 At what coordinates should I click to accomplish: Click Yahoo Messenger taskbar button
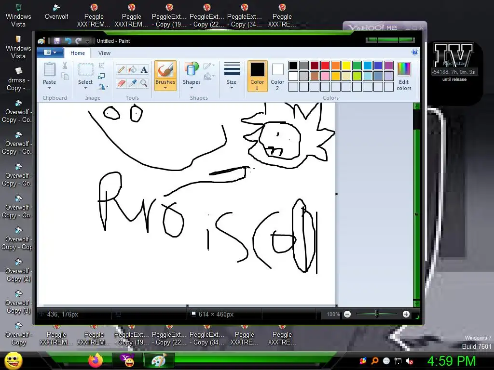coord(127,360)
